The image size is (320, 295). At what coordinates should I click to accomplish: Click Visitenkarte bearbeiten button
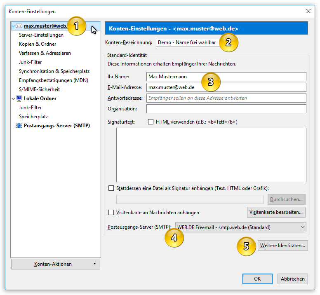276,212
